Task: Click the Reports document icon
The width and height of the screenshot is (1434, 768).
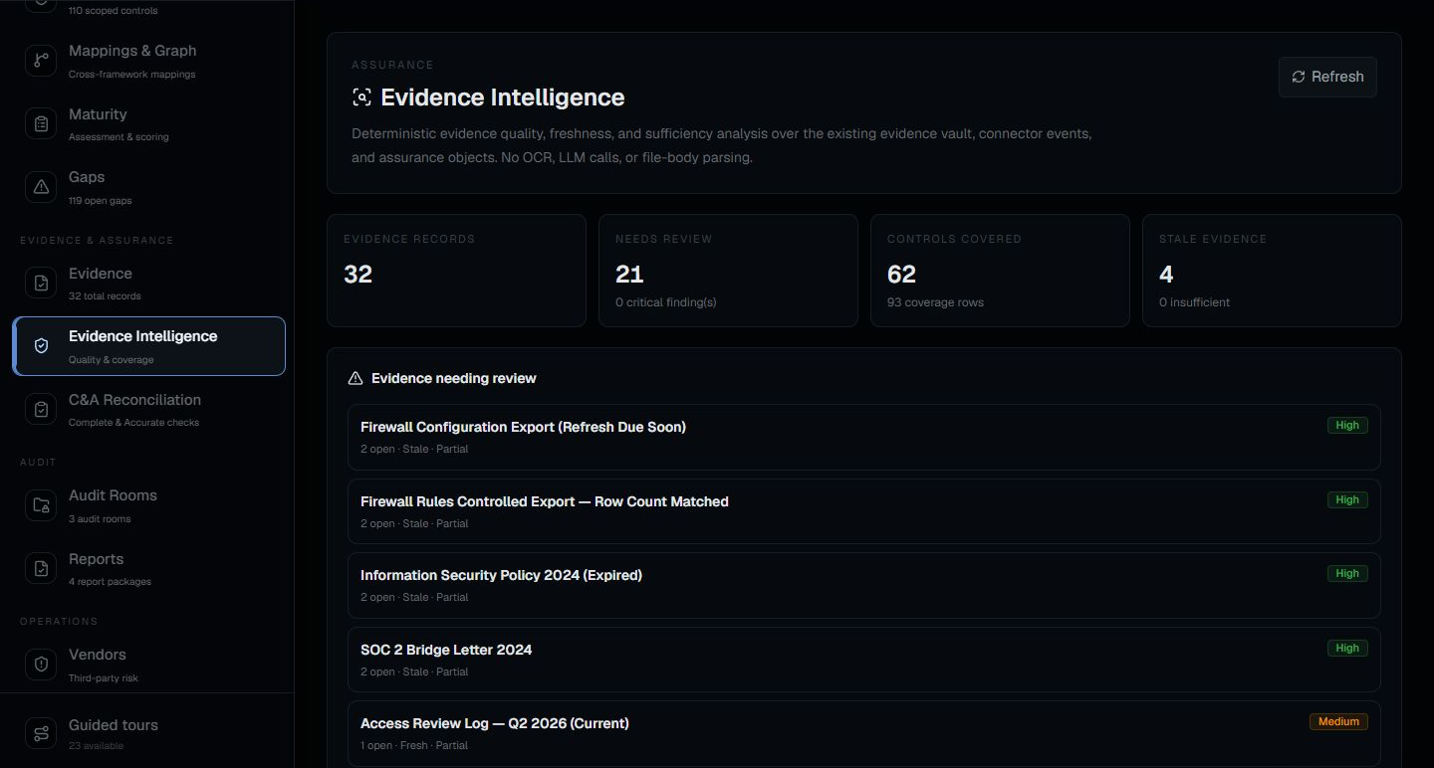Action: [41, 569]
